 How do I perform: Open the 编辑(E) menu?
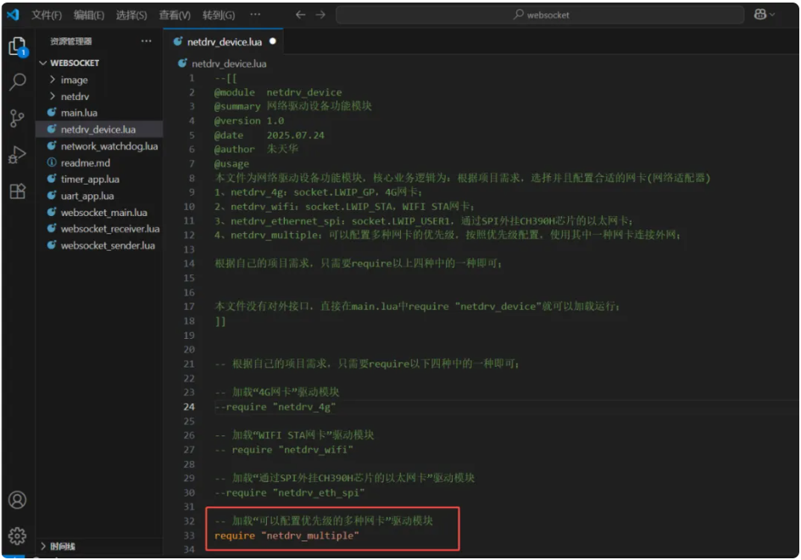click(x=89, y=14)
